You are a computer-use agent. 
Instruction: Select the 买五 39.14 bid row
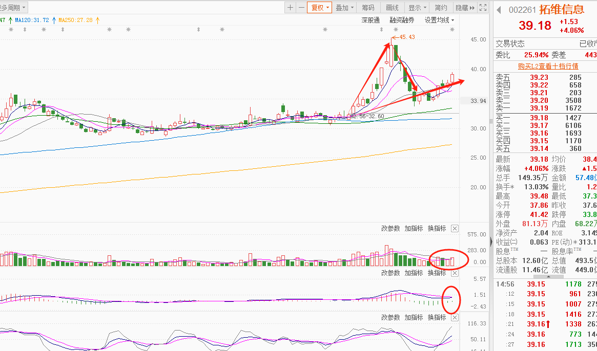tap(545, 149)
